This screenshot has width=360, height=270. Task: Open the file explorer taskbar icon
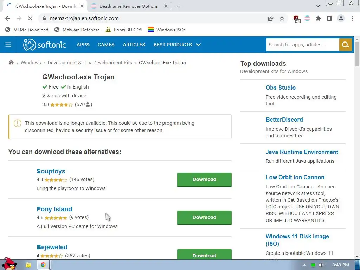(28, 265)
